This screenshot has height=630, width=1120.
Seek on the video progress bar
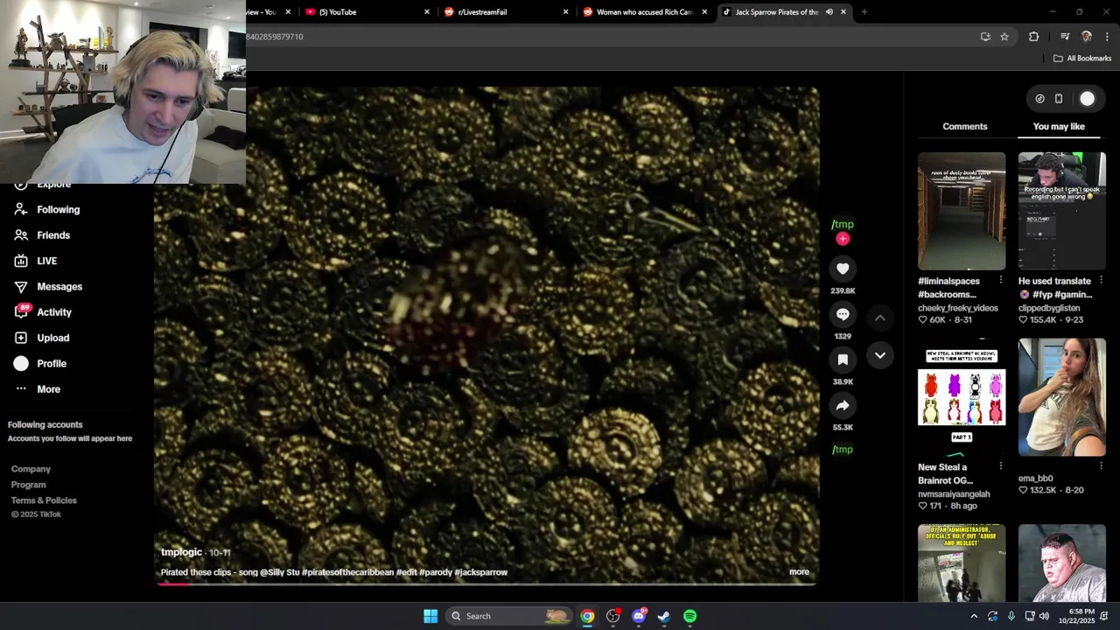point(486,584)
